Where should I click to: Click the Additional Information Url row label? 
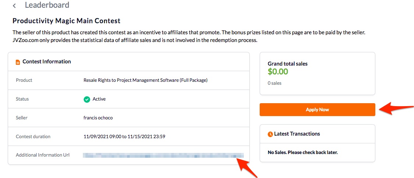[x=42, y=155]
